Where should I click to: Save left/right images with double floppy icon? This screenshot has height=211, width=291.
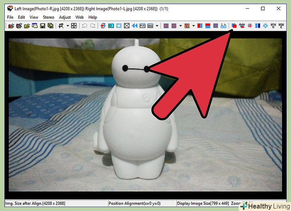coord(50,26)
